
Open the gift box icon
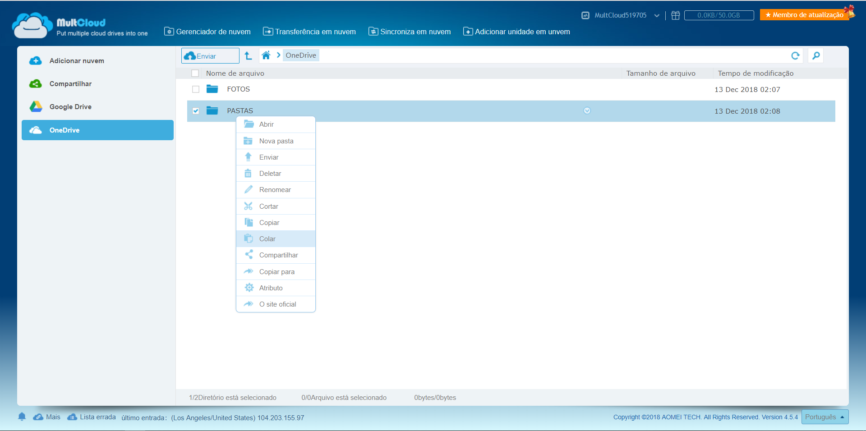point(675,15)
